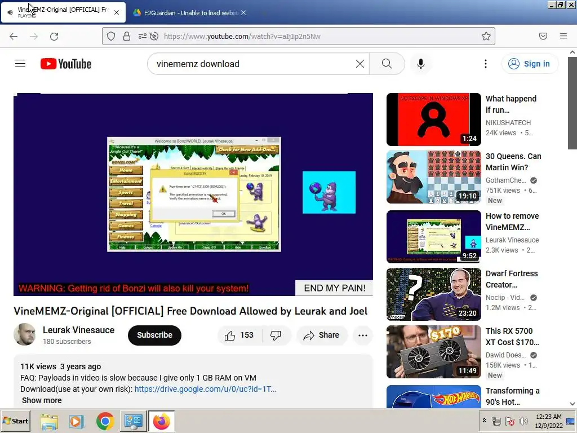Switch to VineMEMZ-Original YouTube tab
The width and height of the screenshot is (577, 433).
pos(63,12)
